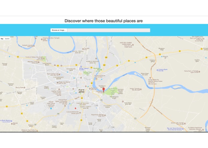This screenshot has width=208, height=148.
Task: Click the Dhakri Ka Mahal marker
Action: [x=57, y=83]
